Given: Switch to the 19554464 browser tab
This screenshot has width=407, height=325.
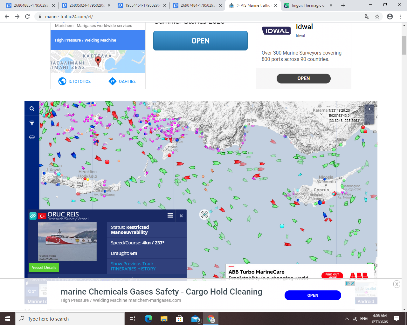Looking at the screenshot, I should click(x=142, y=5).
